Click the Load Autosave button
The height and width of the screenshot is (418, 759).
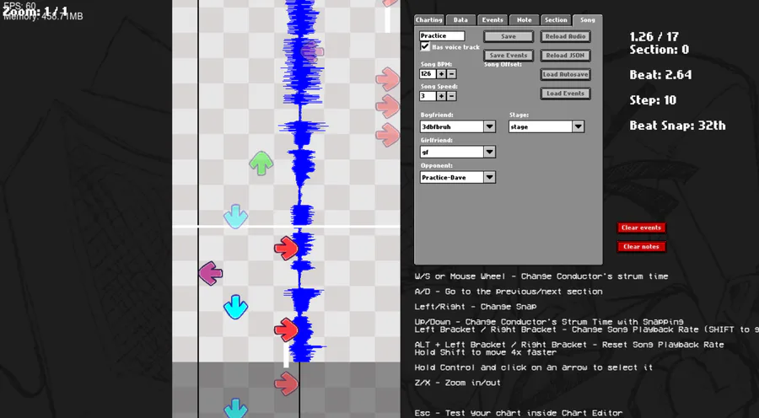click(565, 74)
